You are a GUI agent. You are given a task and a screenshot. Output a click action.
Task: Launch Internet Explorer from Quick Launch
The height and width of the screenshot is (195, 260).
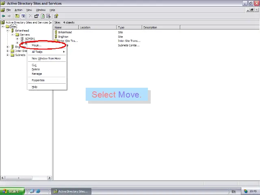click(x=38, y=191)
